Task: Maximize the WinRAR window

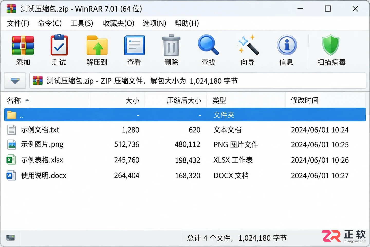Action: [328, 9]
